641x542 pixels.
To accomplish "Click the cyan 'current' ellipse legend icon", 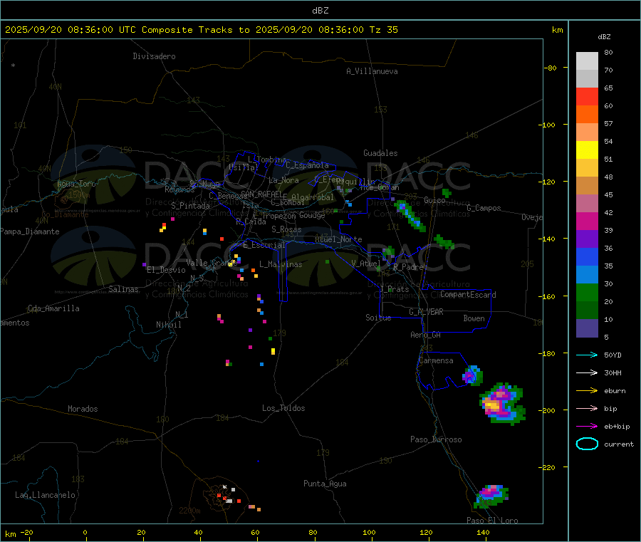I will pyautogui.click(x=587, y=444).
